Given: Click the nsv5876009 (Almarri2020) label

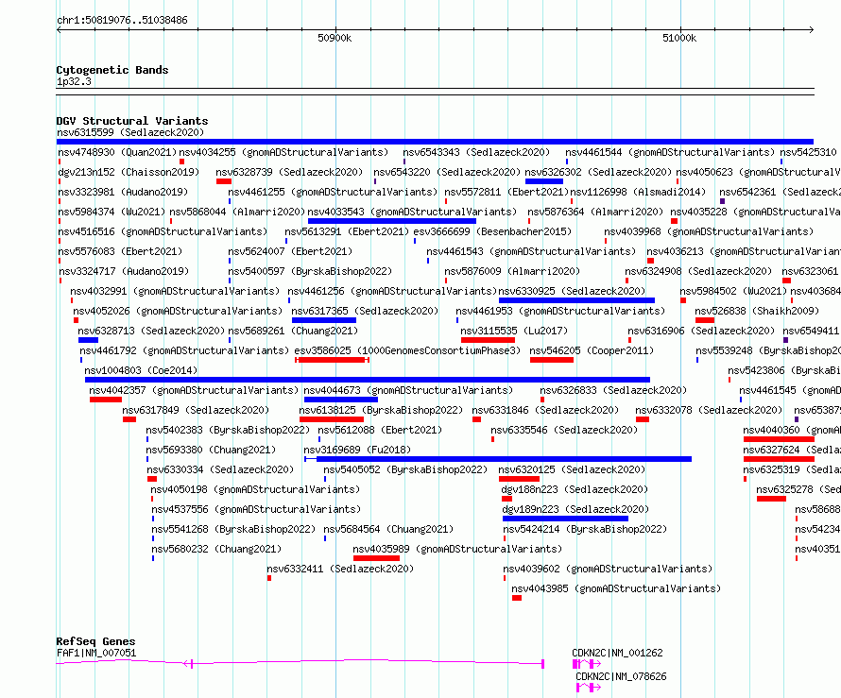Looking at the screenshot, I should click(512, 271).
